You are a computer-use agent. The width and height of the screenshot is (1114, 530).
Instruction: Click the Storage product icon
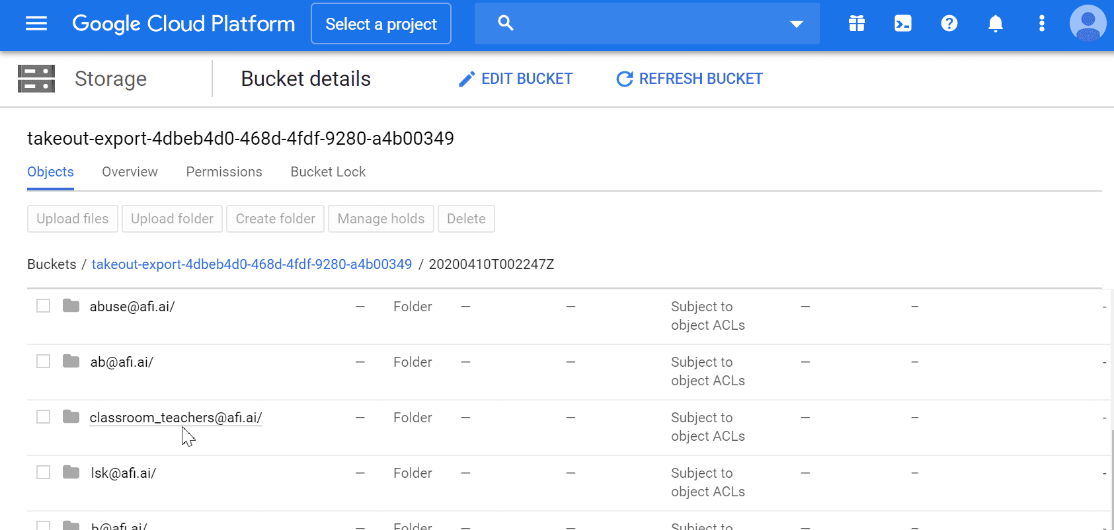tap(36, 79)
